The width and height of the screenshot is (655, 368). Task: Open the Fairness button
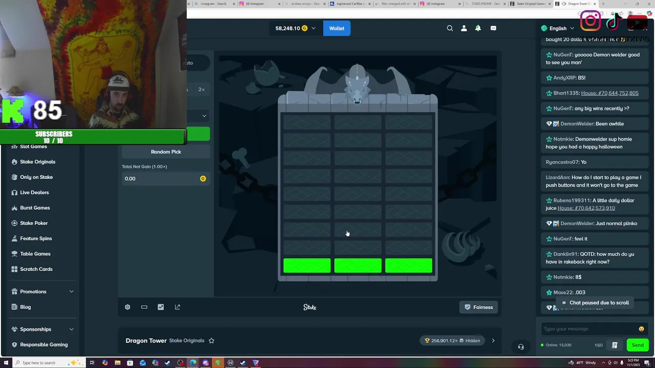pos(479,307)
